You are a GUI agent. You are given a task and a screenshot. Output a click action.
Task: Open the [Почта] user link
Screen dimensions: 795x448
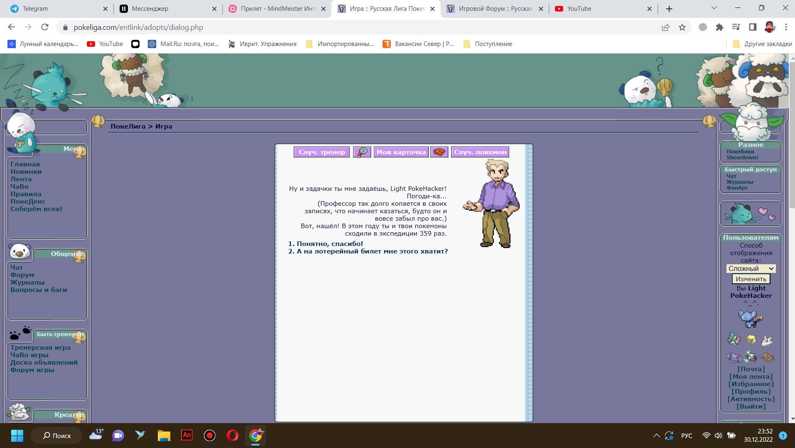[x=751, y=369]
